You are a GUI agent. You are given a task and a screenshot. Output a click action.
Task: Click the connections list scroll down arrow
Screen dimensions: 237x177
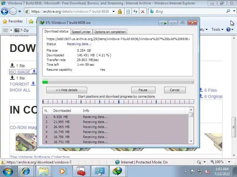coord(191,141)
